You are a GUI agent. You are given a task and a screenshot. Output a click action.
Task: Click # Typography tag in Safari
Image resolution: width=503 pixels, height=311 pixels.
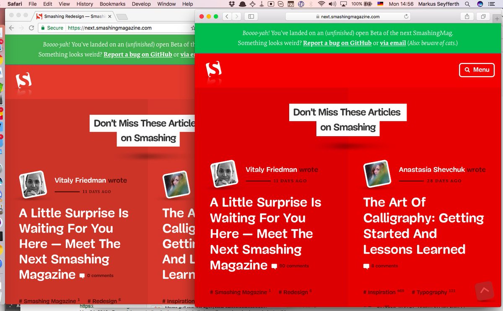pyautogui.click(x=433, y=292)
